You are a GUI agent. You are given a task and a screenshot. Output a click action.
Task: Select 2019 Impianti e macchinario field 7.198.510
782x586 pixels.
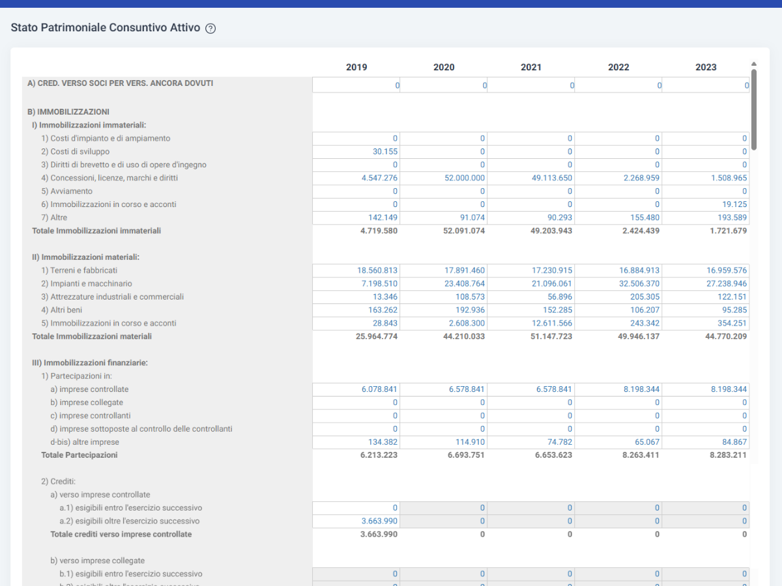(356, 284)
